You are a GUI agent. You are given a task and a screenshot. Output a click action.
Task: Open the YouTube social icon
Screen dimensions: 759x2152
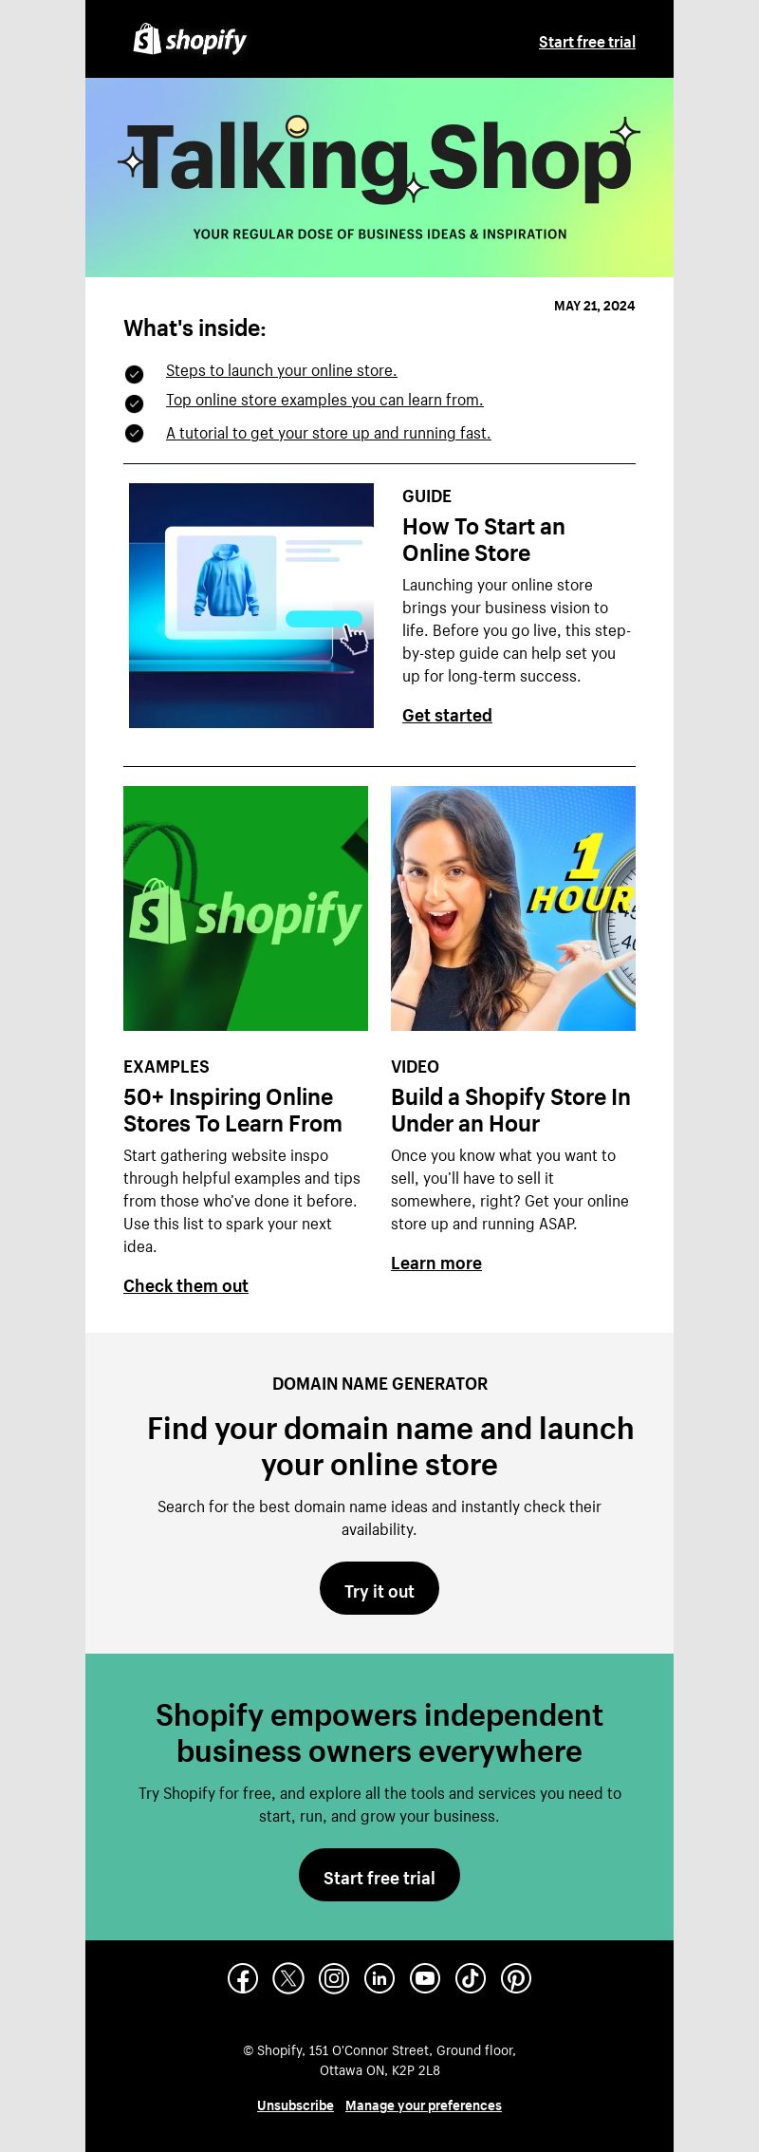click(x=425, y=1978)
